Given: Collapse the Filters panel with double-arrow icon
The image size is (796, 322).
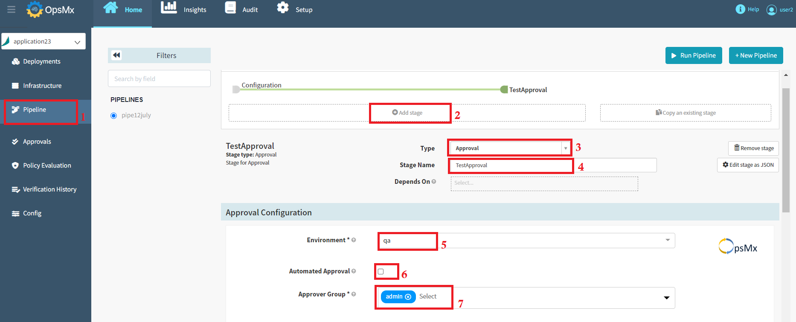Looking at the screenshot, I should [116, 55].
